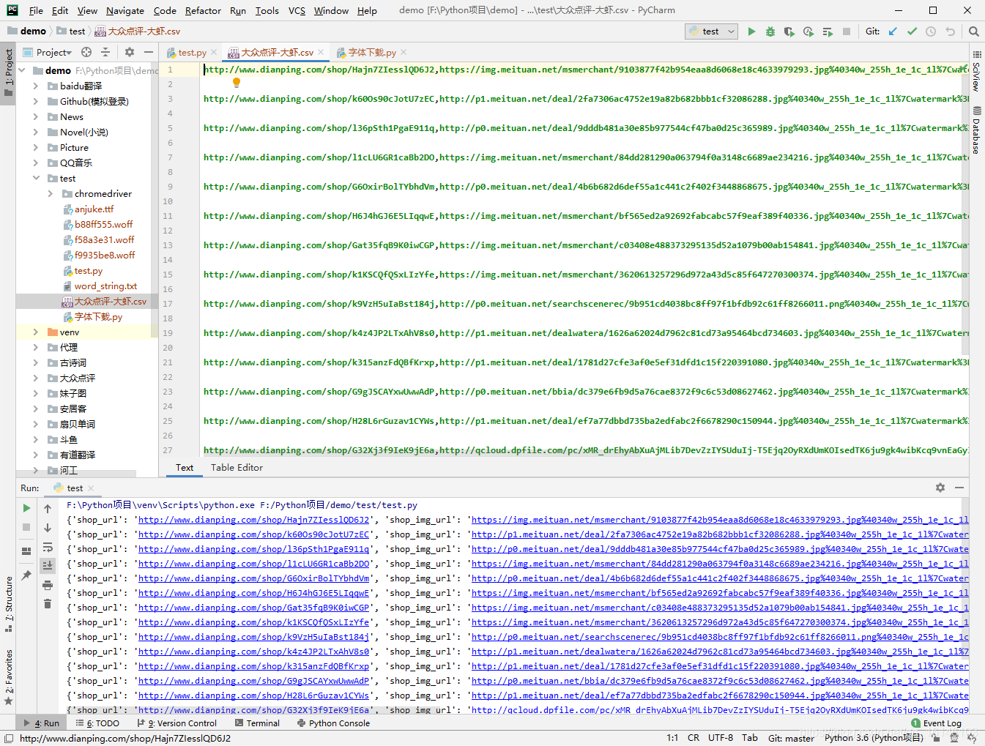
Task: Switch to the test.py editor tab
Action: (192, 53)
